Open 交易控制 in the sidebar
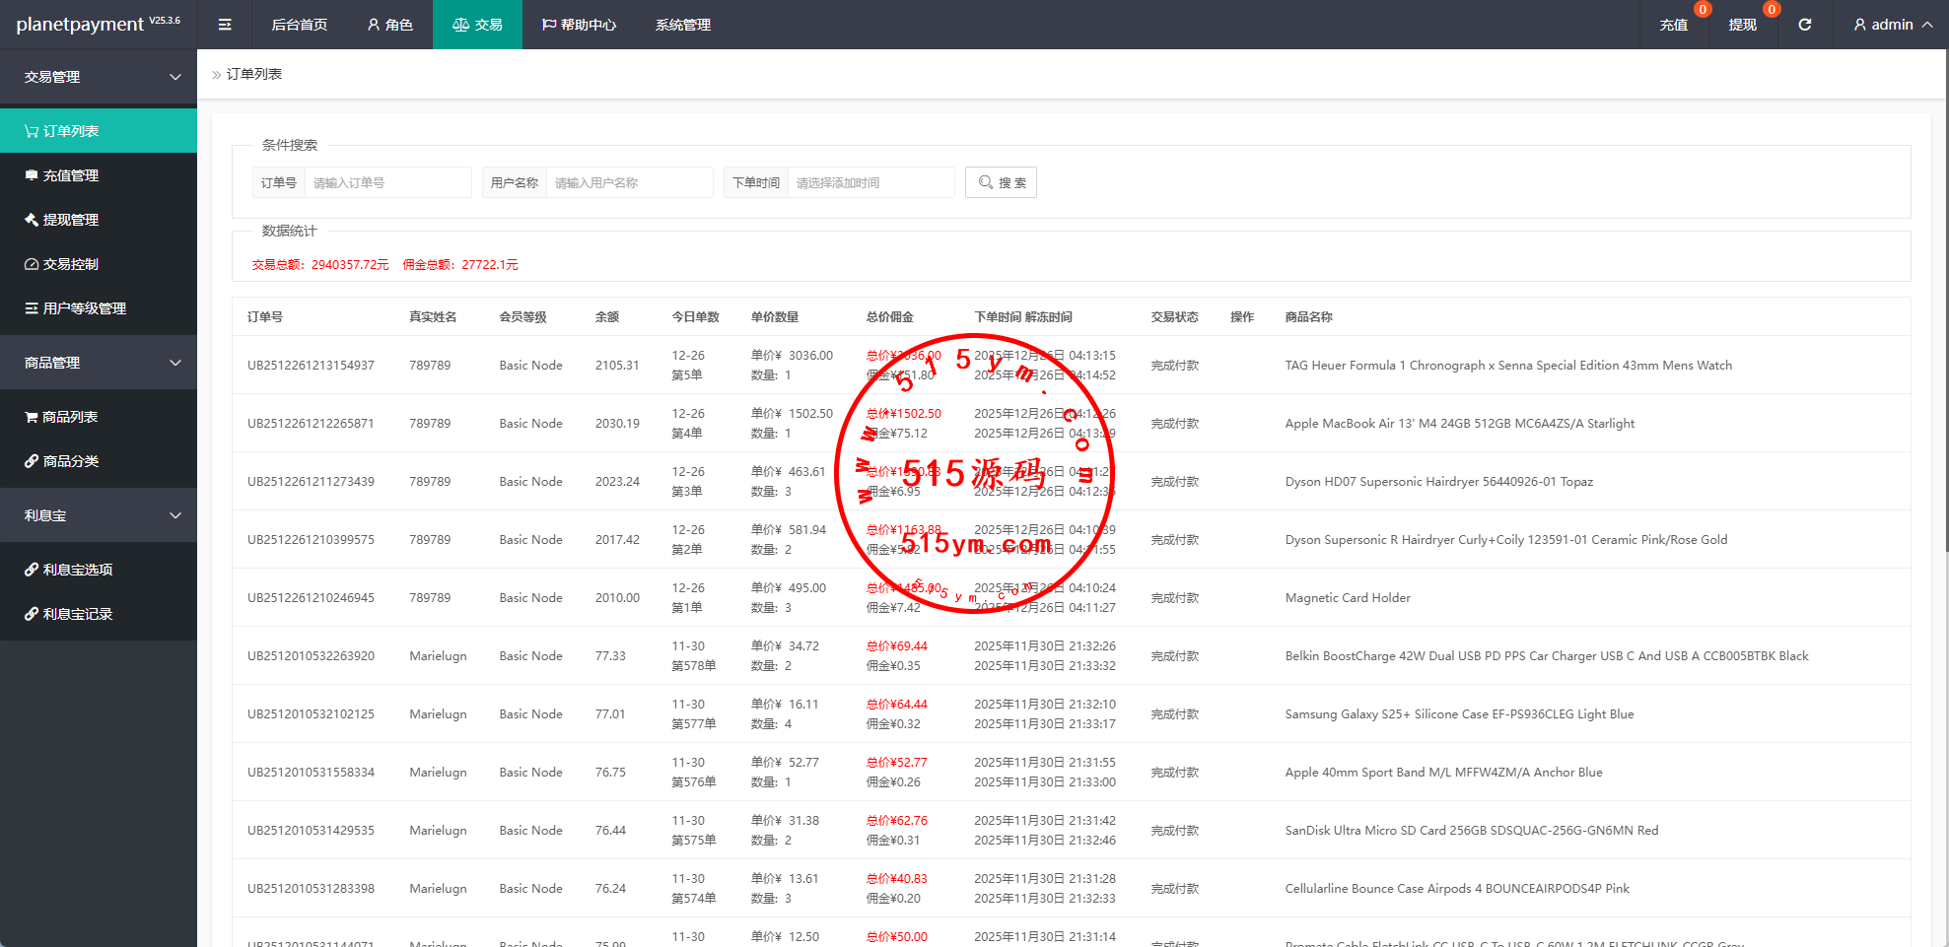Viewport: 1949px width, 947px height. point(69,264)
